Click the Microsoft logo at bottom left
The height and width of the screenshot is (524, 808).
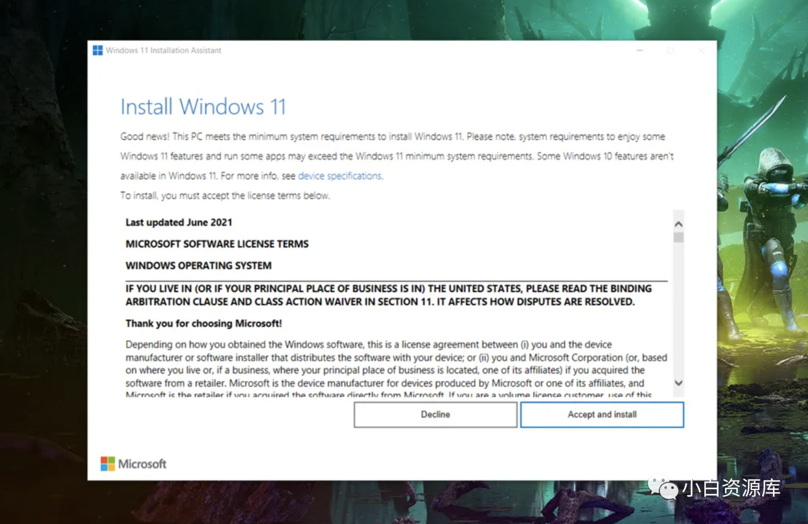[x=133, y=464]
